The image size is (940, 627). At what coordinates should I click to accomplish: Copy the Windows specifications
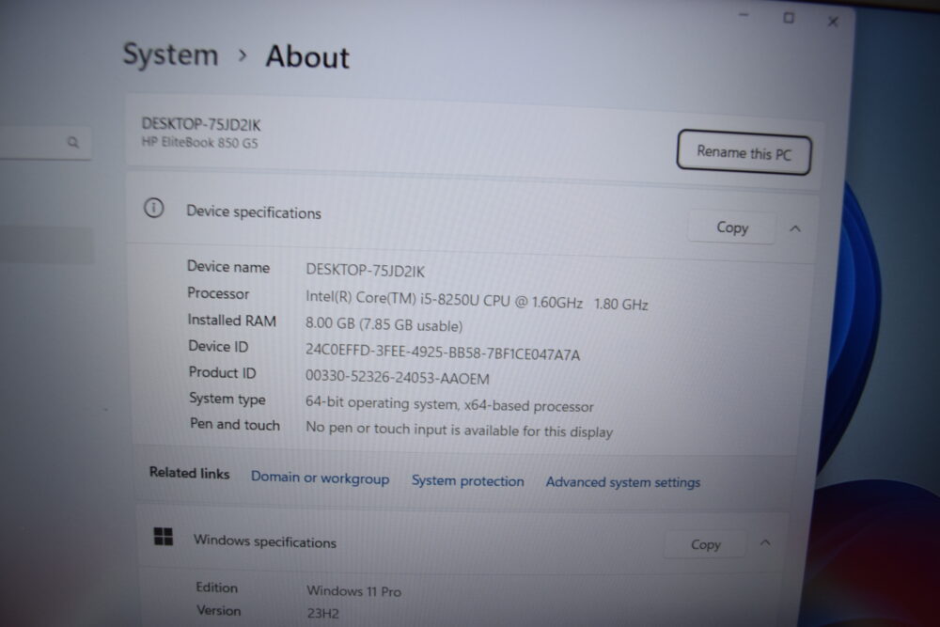[x=705, y=544]
